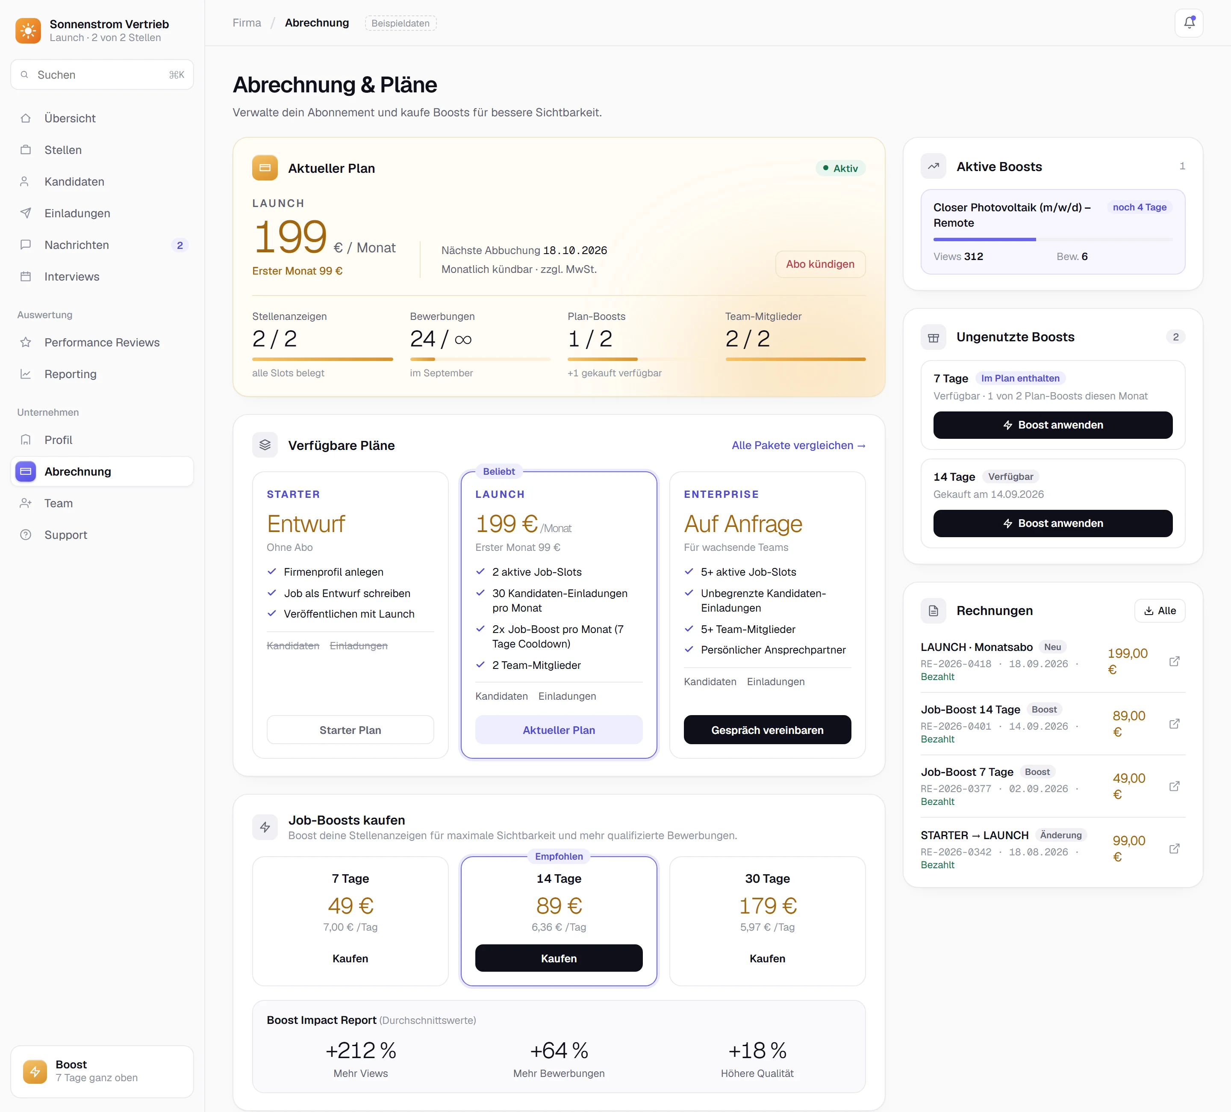
Task: Click the Verfügbare Pläne layers icon
Action: 265,445
